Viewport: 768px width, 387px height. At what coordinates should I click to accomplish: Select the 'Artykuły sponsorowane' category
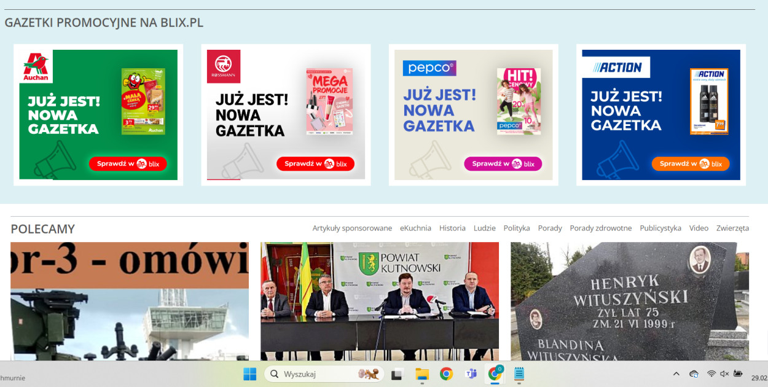click(352, 228)
